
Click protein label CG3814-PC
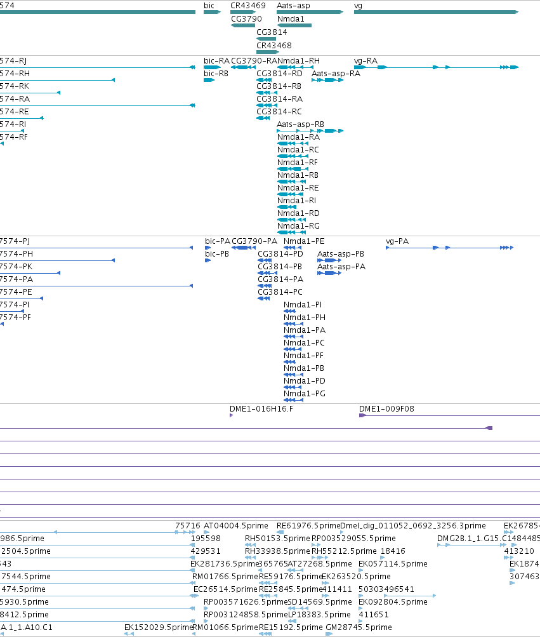(280, 292)
